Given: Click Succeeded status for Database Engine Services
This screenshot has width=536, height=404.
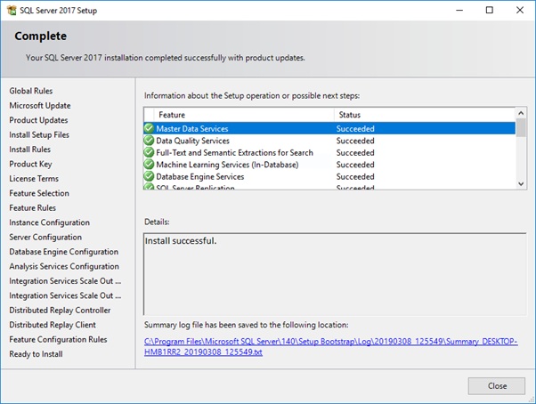Looking at the screenshot, I should click(x=355, y=176).
